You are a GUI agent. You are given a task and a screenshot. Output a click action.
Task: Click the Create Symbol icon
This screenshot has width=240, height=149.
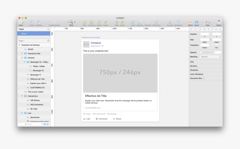54,22
